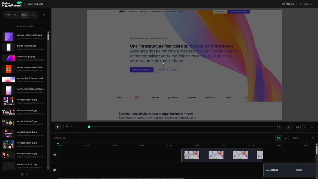Toggle Fit timeline zoom
The image size is (318, 179).
pos(278,138)
